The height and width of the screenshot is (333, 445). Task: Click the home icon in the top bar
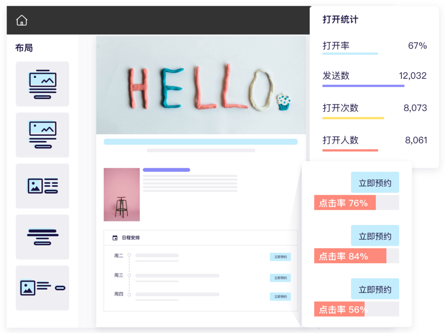pyautogui.click(x=22, y=20)
